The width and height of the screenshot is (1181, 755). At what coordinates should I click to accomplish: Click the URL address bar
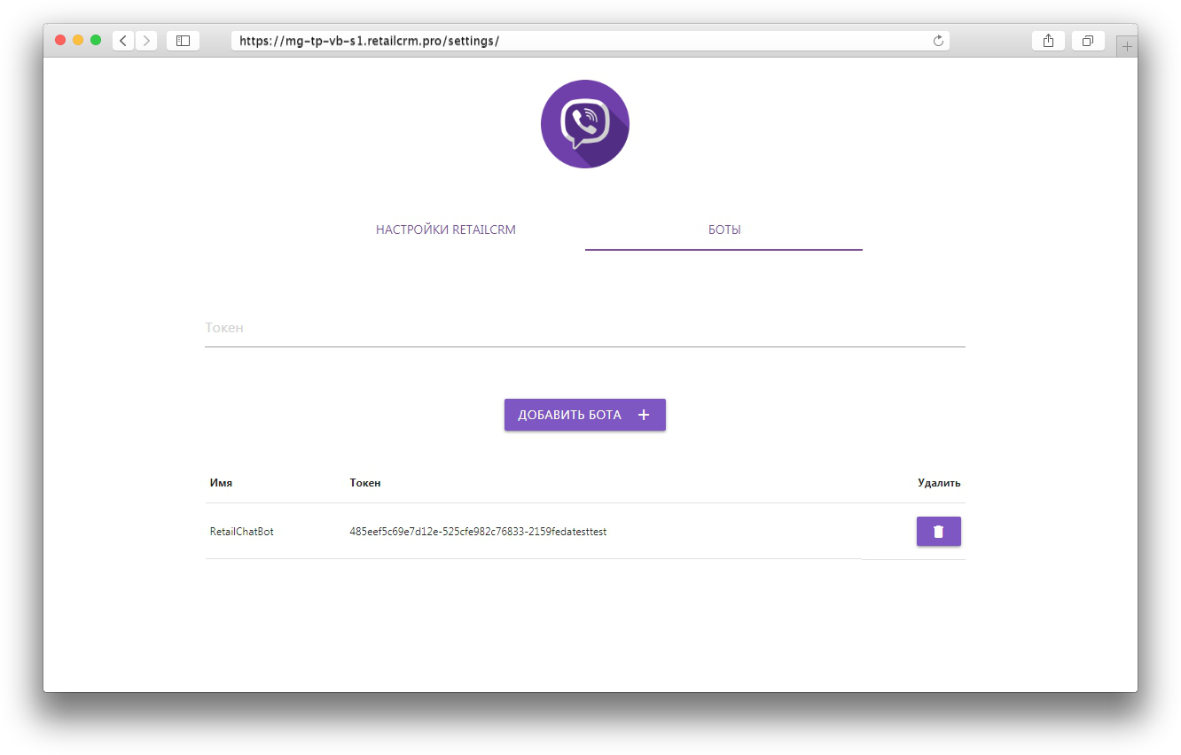click(590, 41)
